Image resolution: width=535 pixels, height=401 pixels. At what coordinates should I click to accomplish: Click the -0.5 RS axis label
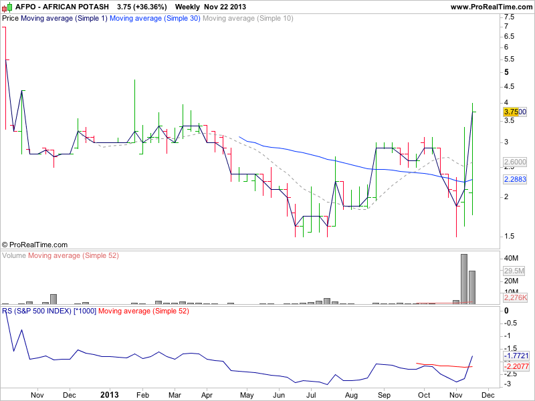click(510, 323)
